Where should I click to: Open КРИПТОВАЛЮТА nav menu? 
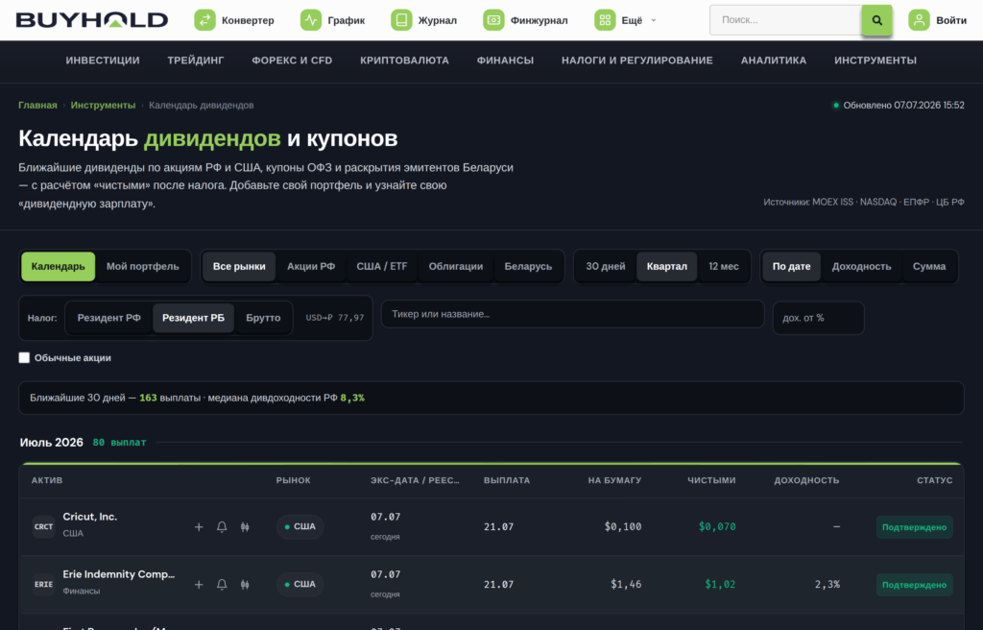pos(404,61)
